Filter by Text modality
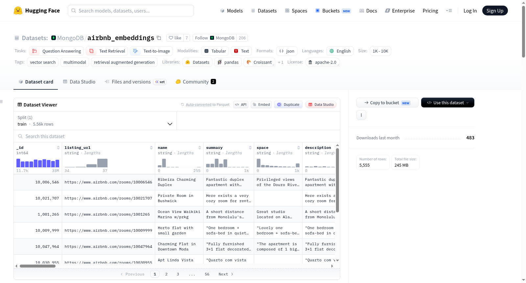 click(241, 51)
